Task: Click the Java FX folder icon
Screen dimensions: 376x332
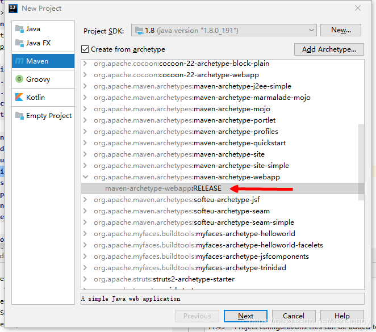Action: tap(19, 43)
